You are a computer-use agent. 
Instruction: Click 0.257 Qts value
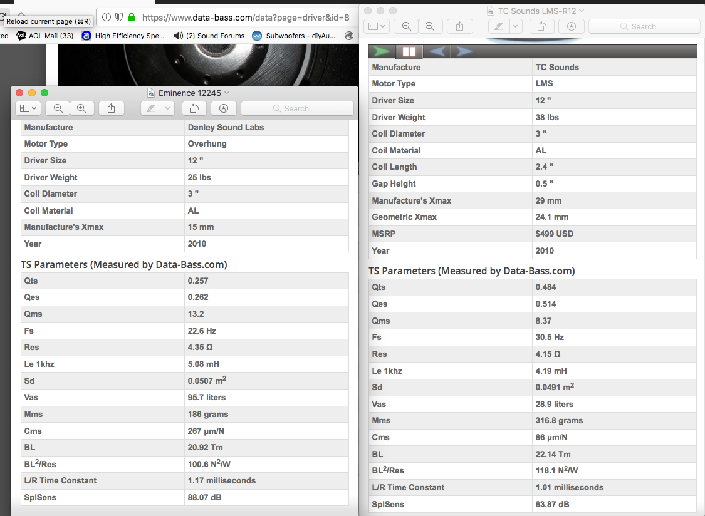[198, 281]
